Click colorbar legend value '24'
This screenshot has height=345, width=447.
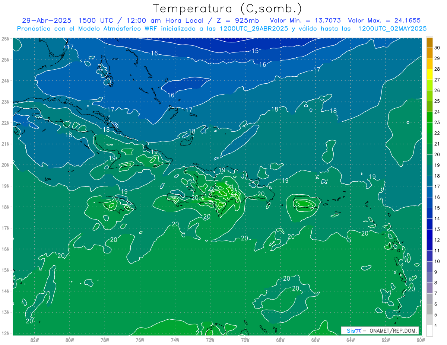point(437,112)
